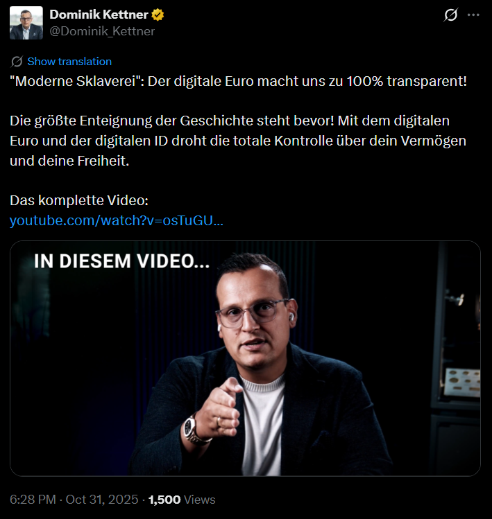Click the Oct 31, 2025 date

(x=102, y=500)
